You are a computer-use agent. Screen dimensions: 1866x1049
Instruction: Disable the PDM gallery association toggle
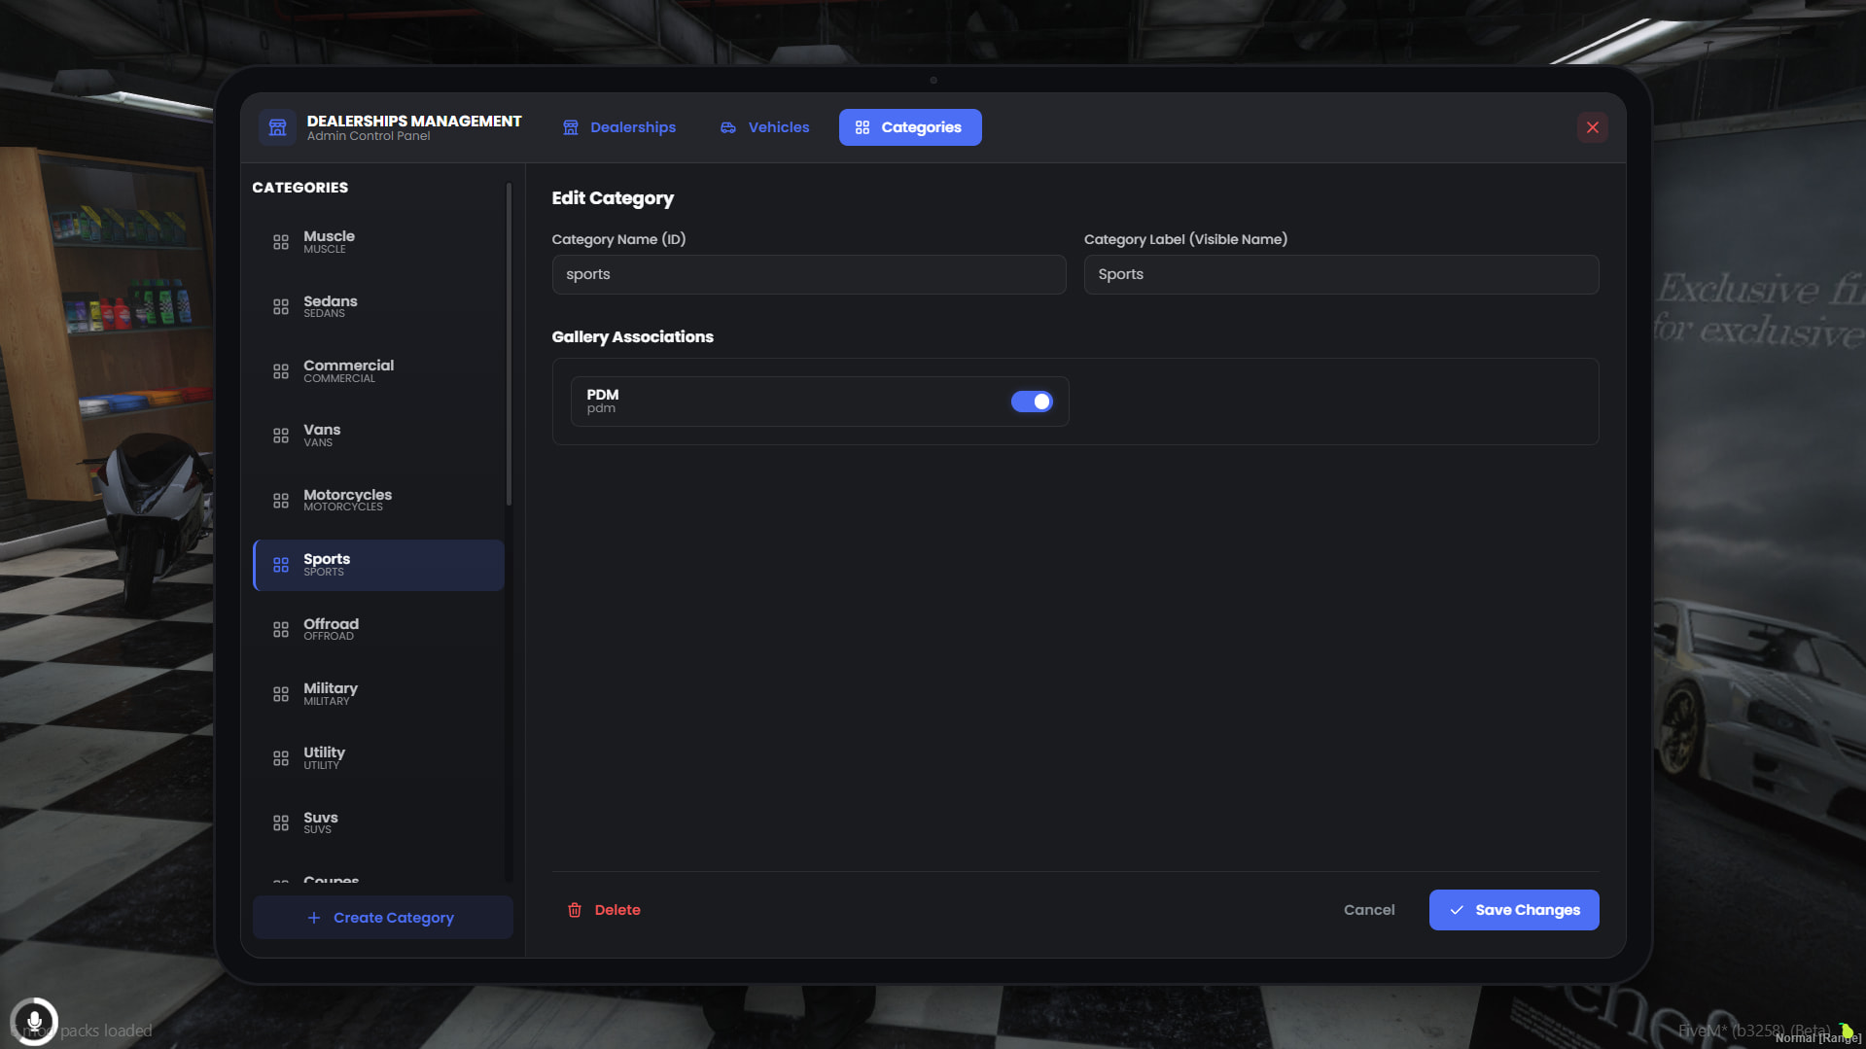1032,402
